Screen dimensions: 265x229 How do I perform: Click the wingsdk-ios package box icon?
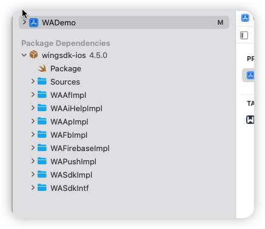(33, 54)
